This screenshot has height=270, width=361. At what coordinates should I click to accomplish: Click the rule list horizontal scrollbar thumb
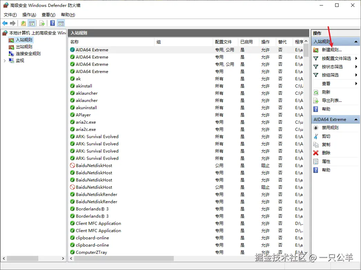[124, 259]
